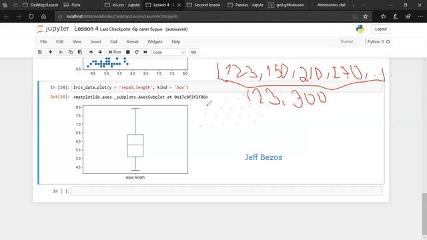Image resolution: width=427 pixels, height=240 pixels.
Task: Switch to the Desktop/Lesson tab
Action: 41,5
